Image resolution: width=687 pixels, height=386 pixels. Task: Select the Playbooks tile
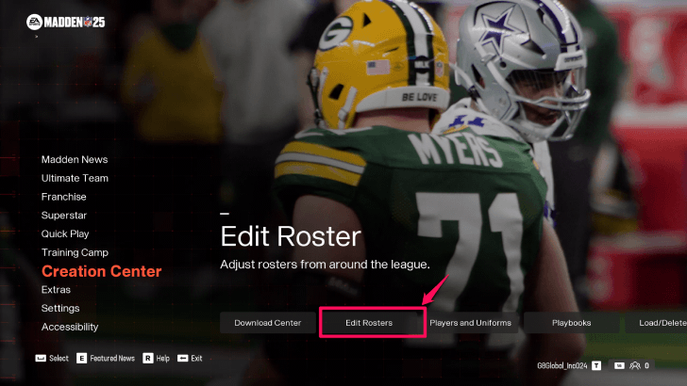pos(571,323)
